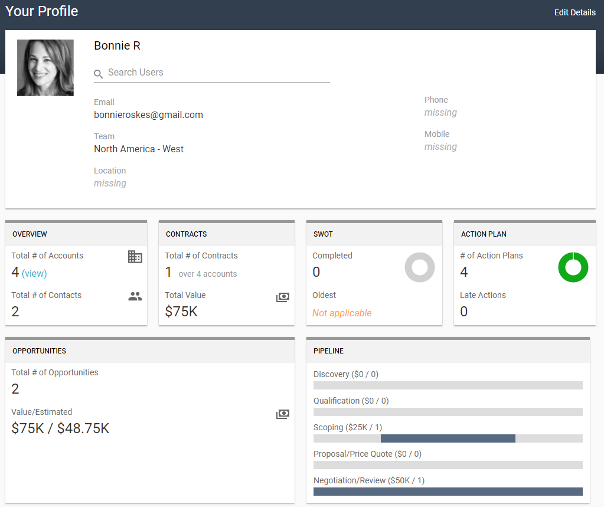Click the Not applicable oldest SWOT text
This screenshot has height=514, width=604.
[x=342, y=313]
